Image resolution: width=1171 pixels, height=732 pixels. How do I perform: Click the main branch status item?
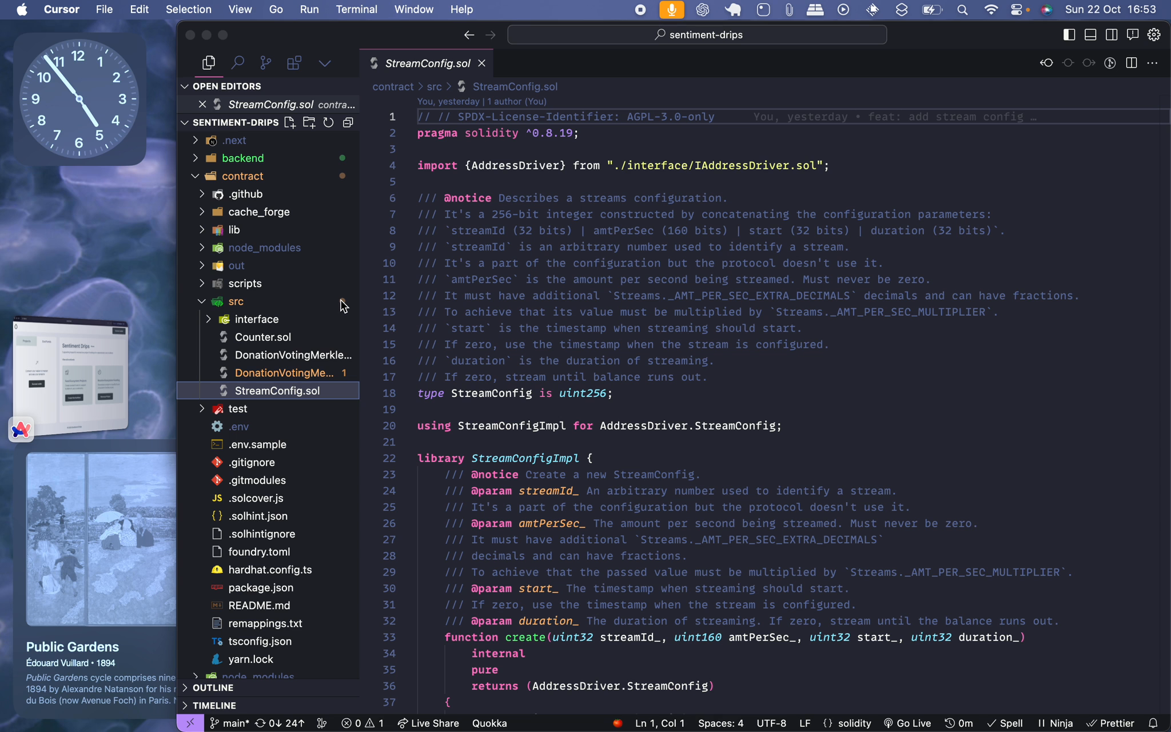click(229, 723)
